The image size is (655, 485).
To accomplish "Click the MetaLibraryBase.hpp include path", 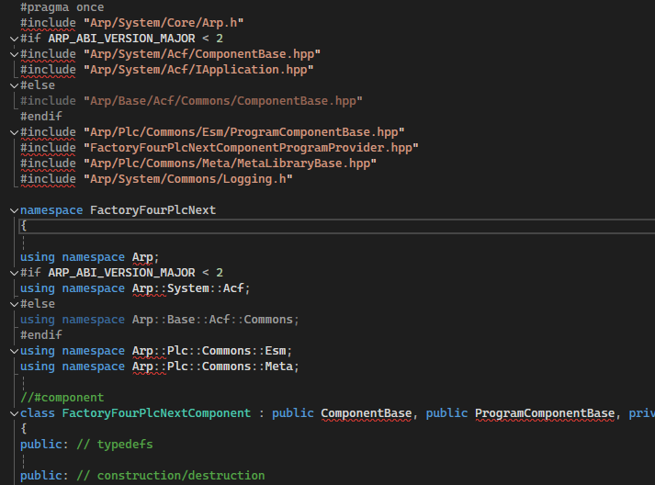I will [230, 164].
